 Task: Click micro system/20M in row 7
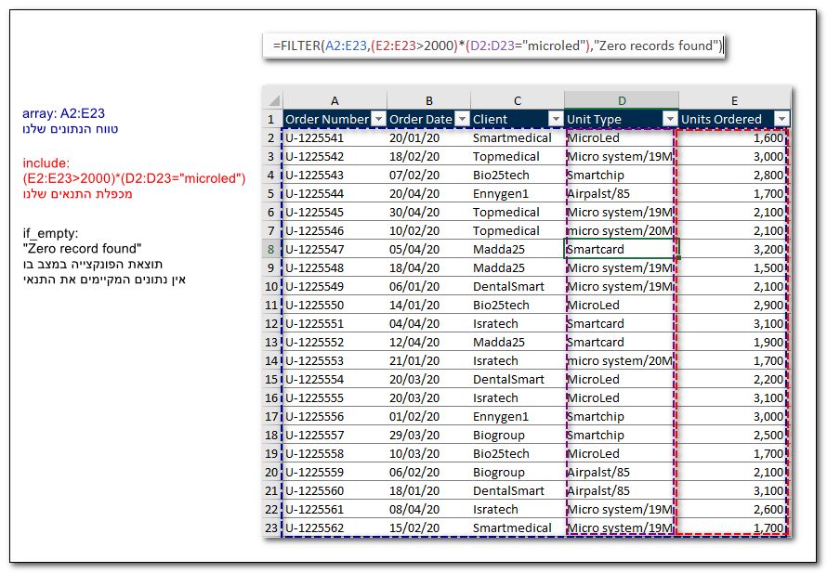click(x=622, y=230)
